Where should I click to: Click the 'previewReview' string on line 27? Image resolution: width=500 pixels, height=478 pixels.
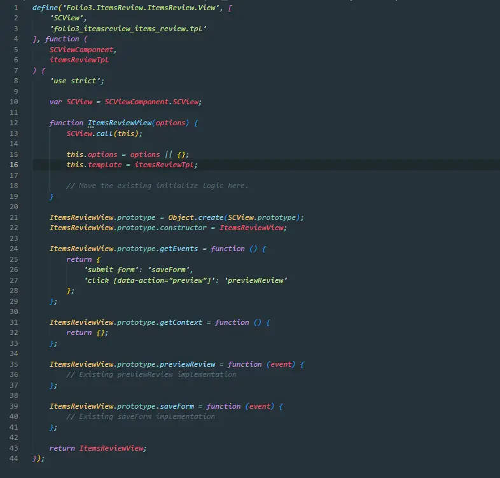point(256,280)
